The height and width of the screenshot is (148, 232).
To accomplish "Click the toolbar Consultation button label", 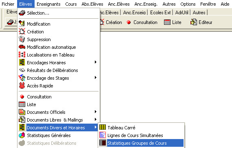I will click(x=145, y=22).
